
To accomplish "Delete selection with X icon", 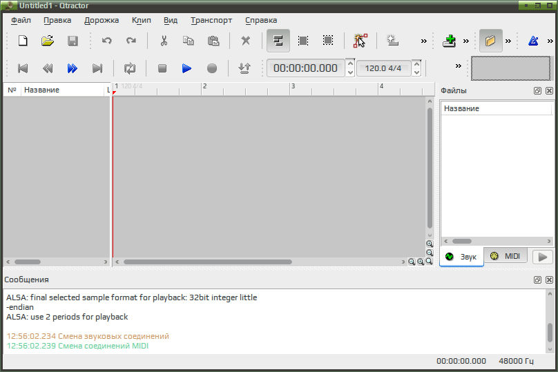I will point(246,41).
